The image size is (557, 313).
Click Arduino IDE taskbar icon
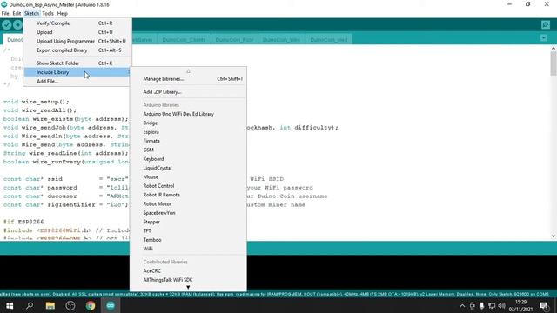coord(111,305)
